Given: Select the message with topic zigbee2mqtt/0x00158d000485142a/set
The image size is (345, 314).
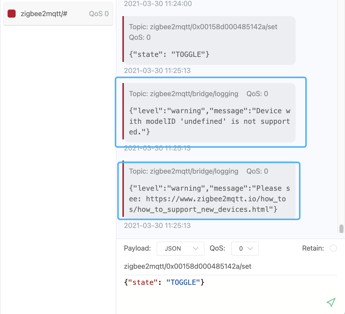Looking at the screenshot, I should tap(209, 41).
